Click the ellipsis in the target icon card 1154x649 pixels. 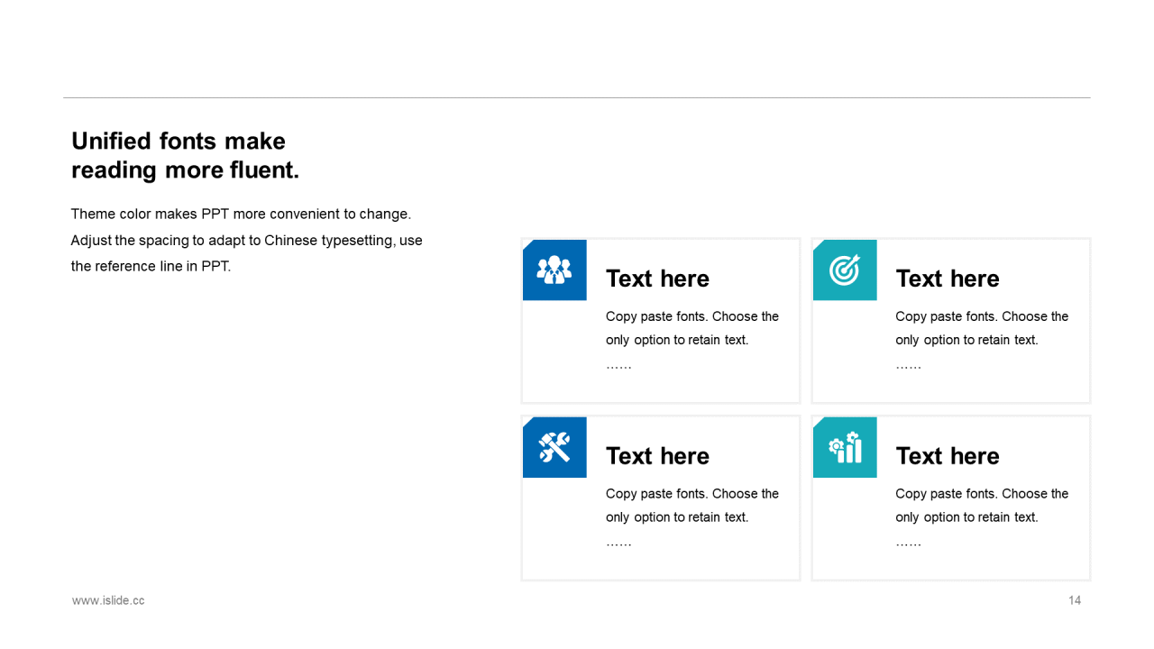908,366
